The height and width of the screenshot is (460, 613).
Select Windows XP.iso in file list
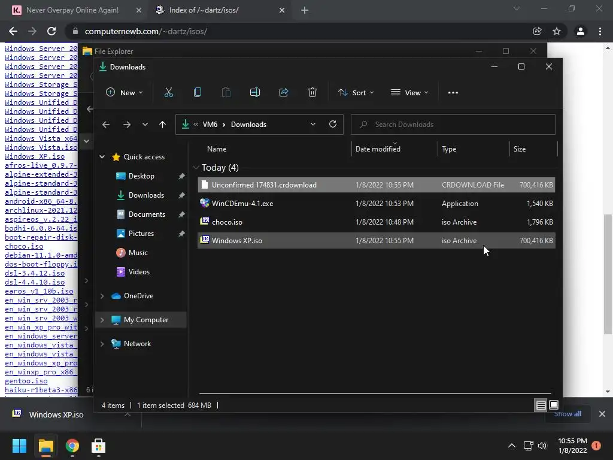pyautogui.click(x=376, y=241)
